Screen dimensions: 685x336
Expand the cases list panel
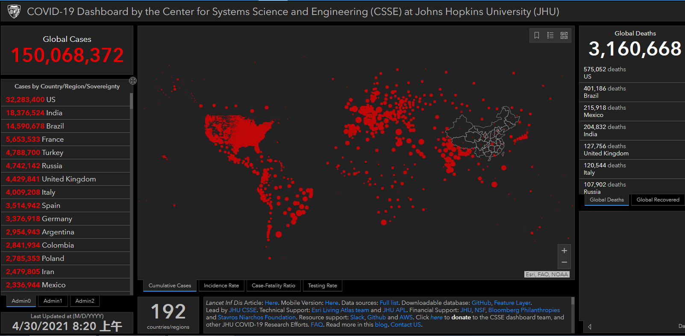coord(133,81)
